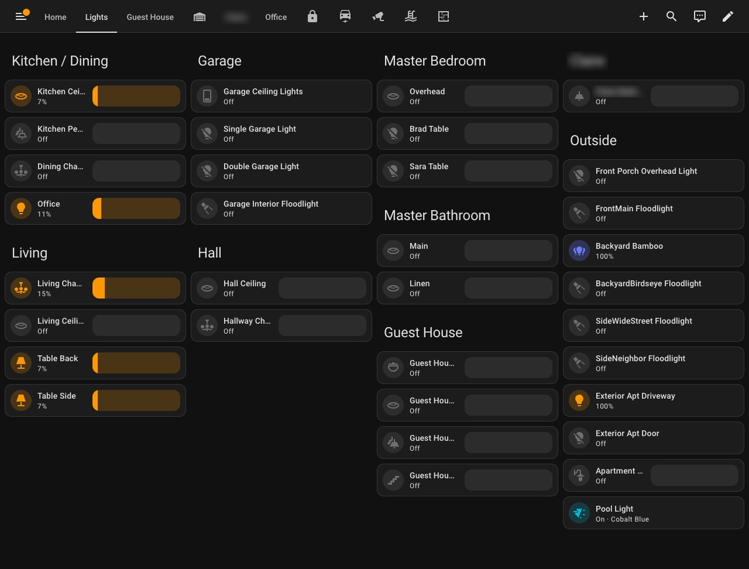This screenshot has height=569, width=749.
Task: Open the Guest House tab
Action: coord(150,17)
